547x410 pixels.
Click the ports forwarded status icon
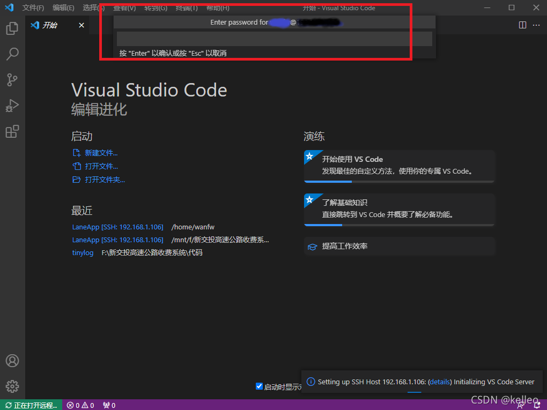[109, 405]
